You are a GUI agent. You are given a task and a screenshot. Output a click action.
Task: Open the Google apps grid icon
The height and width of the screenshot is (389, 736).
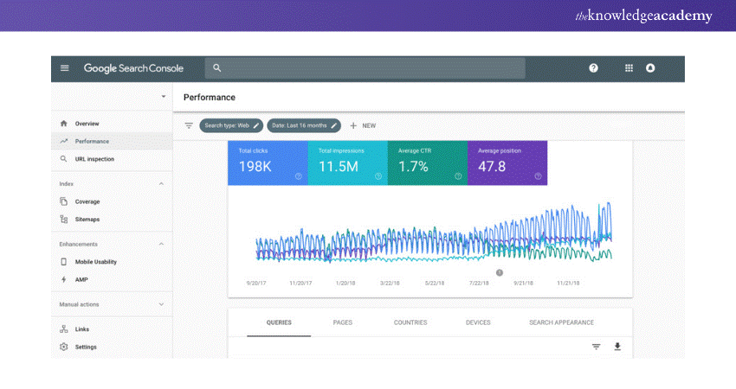click(x=629, y=68)
